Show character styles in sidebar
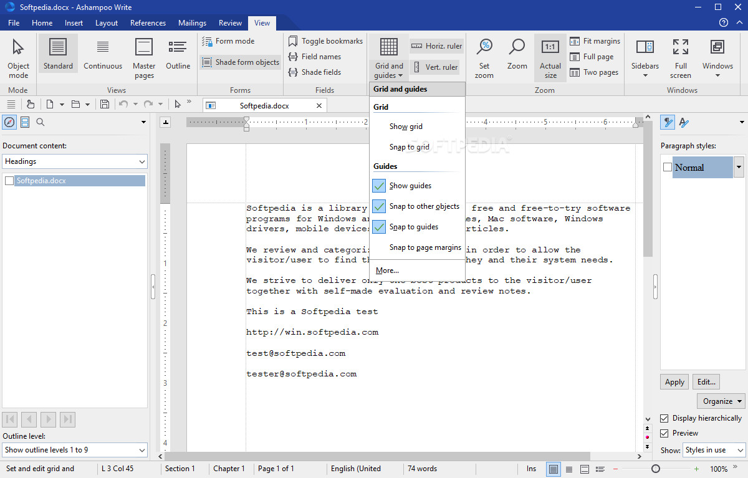 [x=684, y=122]
